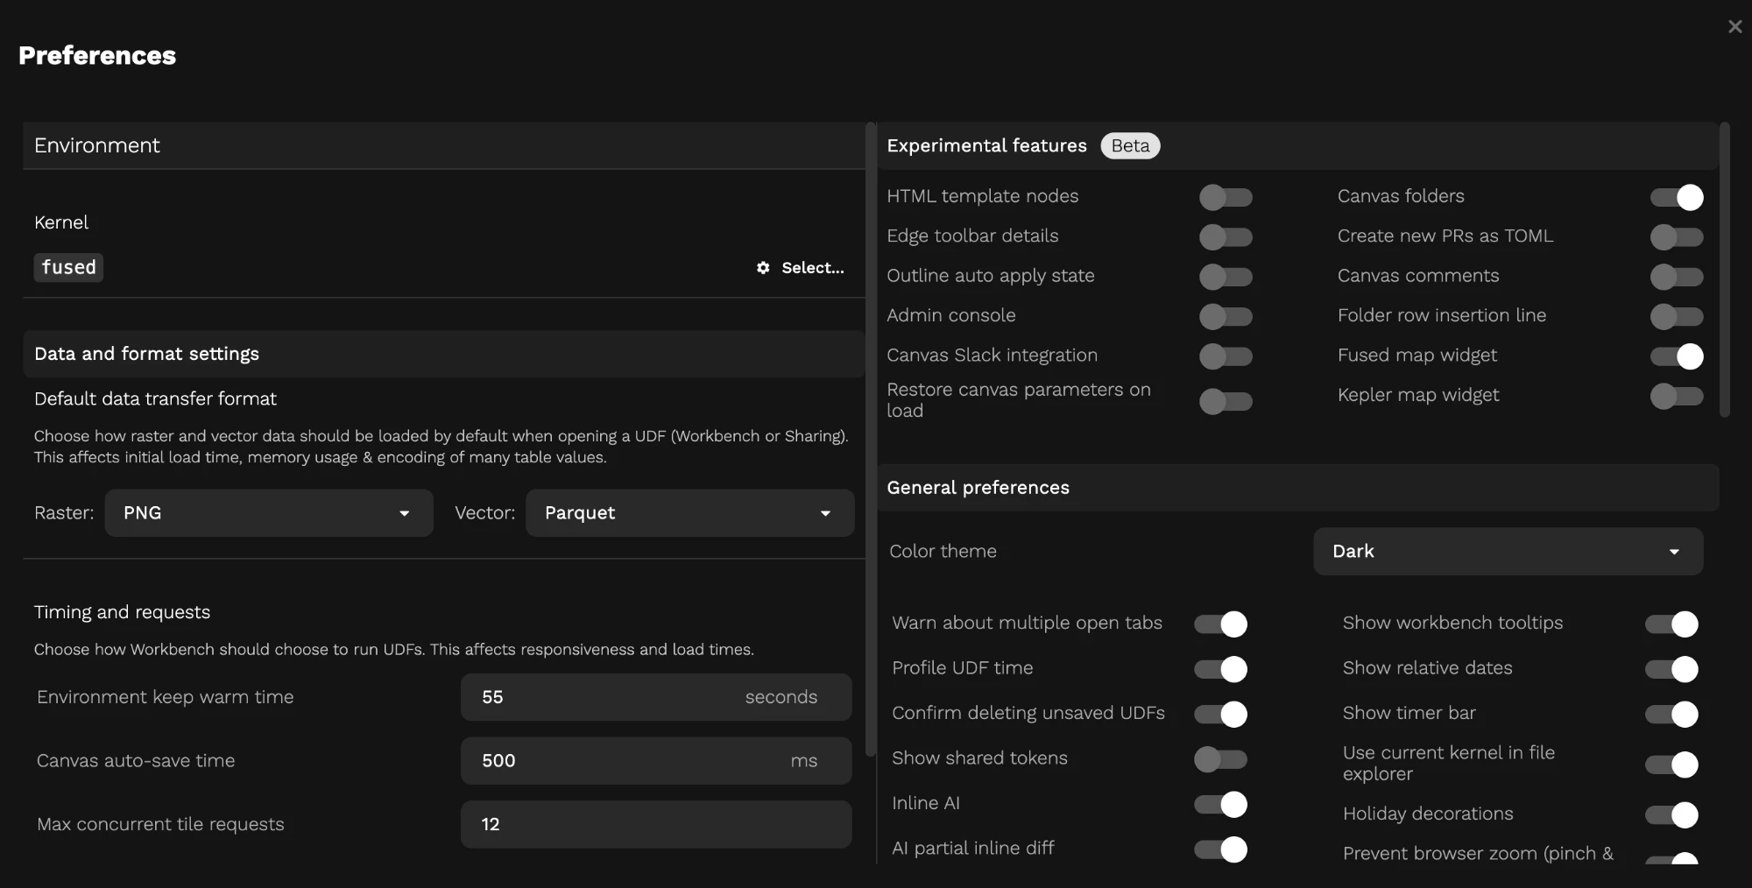Toggle Use current kernel in file explorer
The height and width of the screenshot is (888, 1752).
tap(1671, 765)
